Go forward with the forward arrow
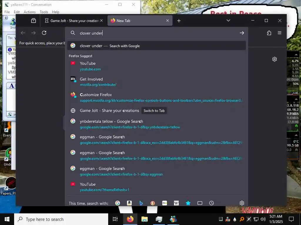Screen dimensions: 301x225 [x=34, y=33]
